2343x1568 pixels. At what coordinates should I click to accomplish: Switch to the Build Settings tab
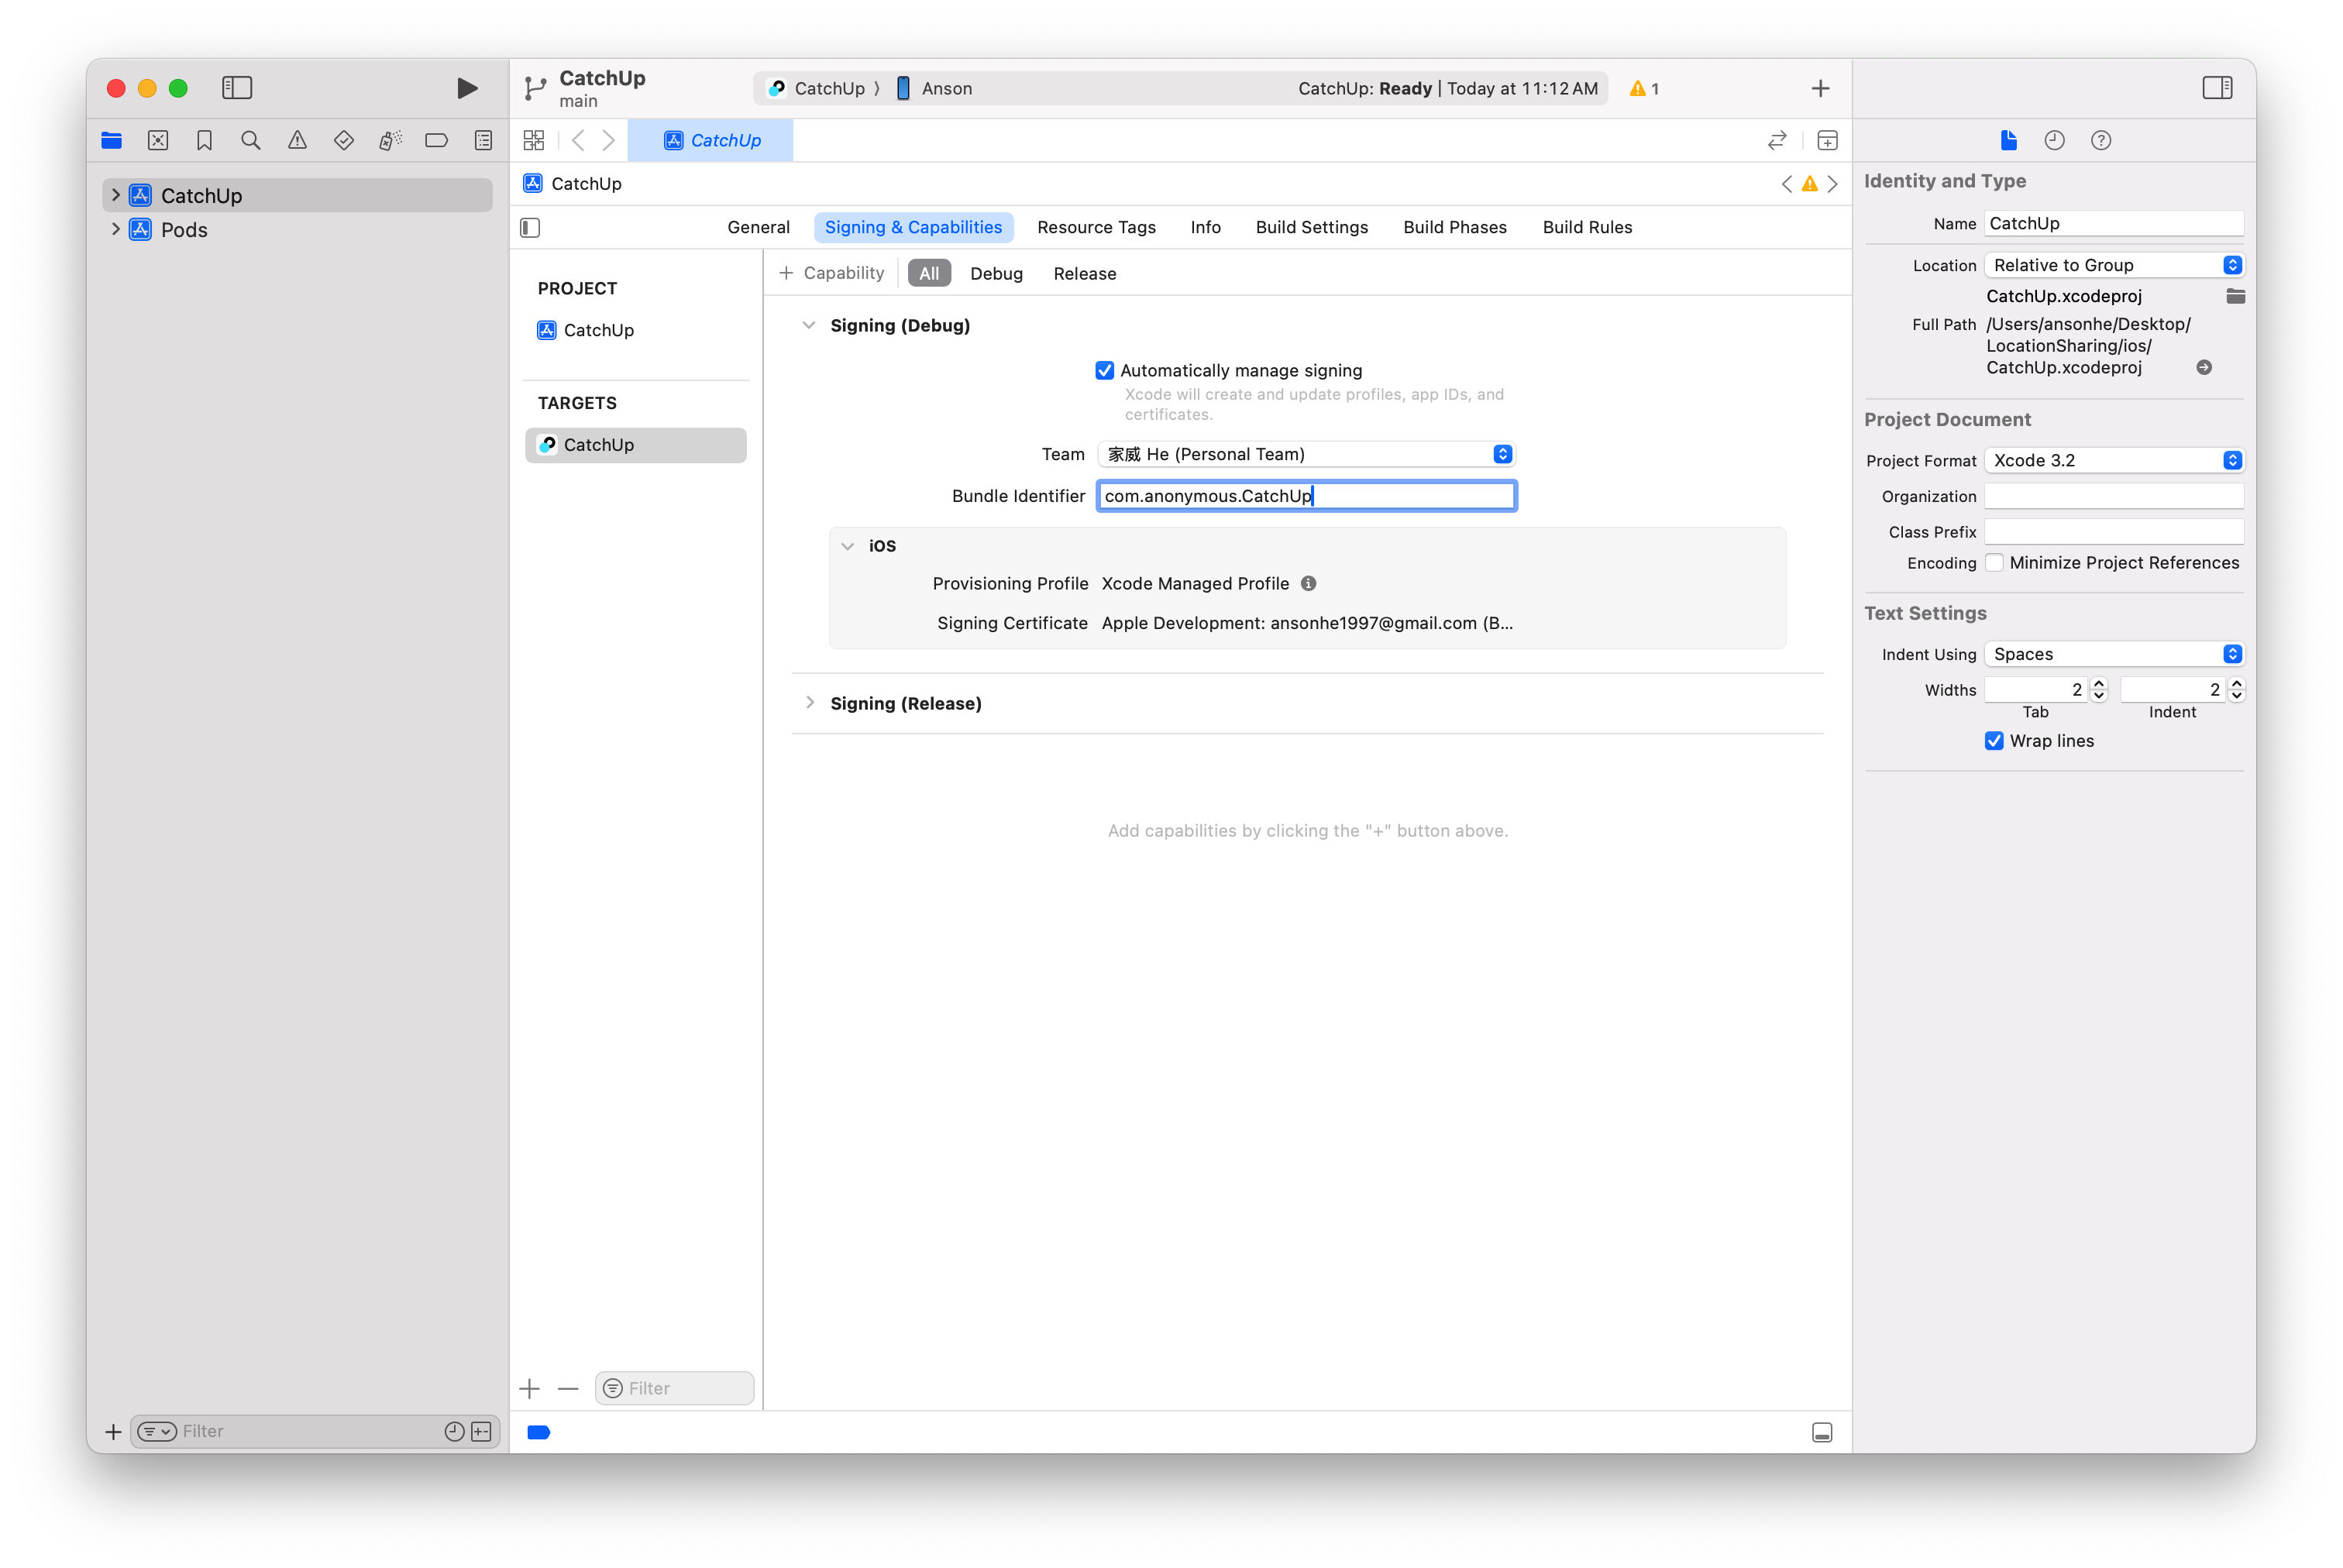tap(1311, 227)
